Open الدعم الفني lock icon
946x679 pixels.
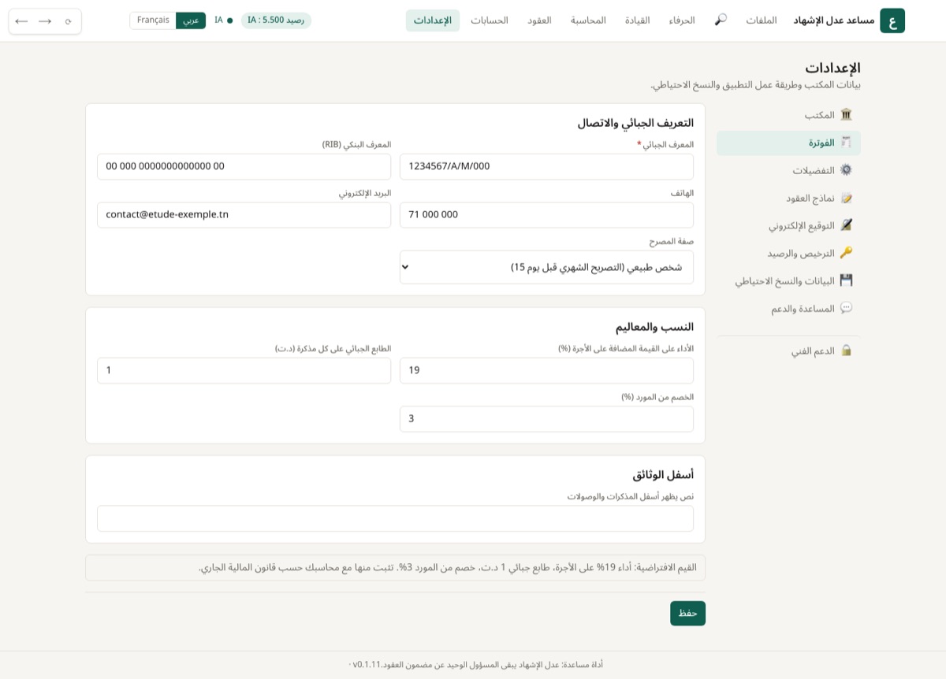pyautogui.click(x=846, y=351)
